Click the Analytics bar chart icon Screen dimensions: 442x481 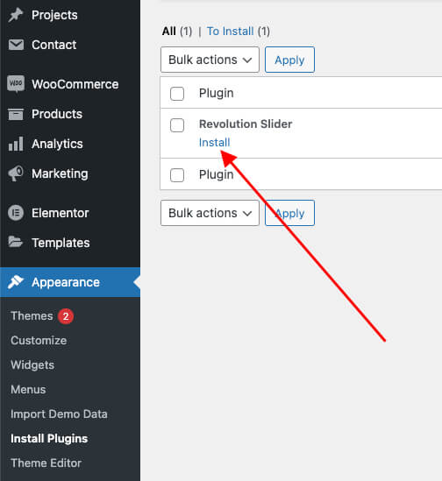(16, 144)
